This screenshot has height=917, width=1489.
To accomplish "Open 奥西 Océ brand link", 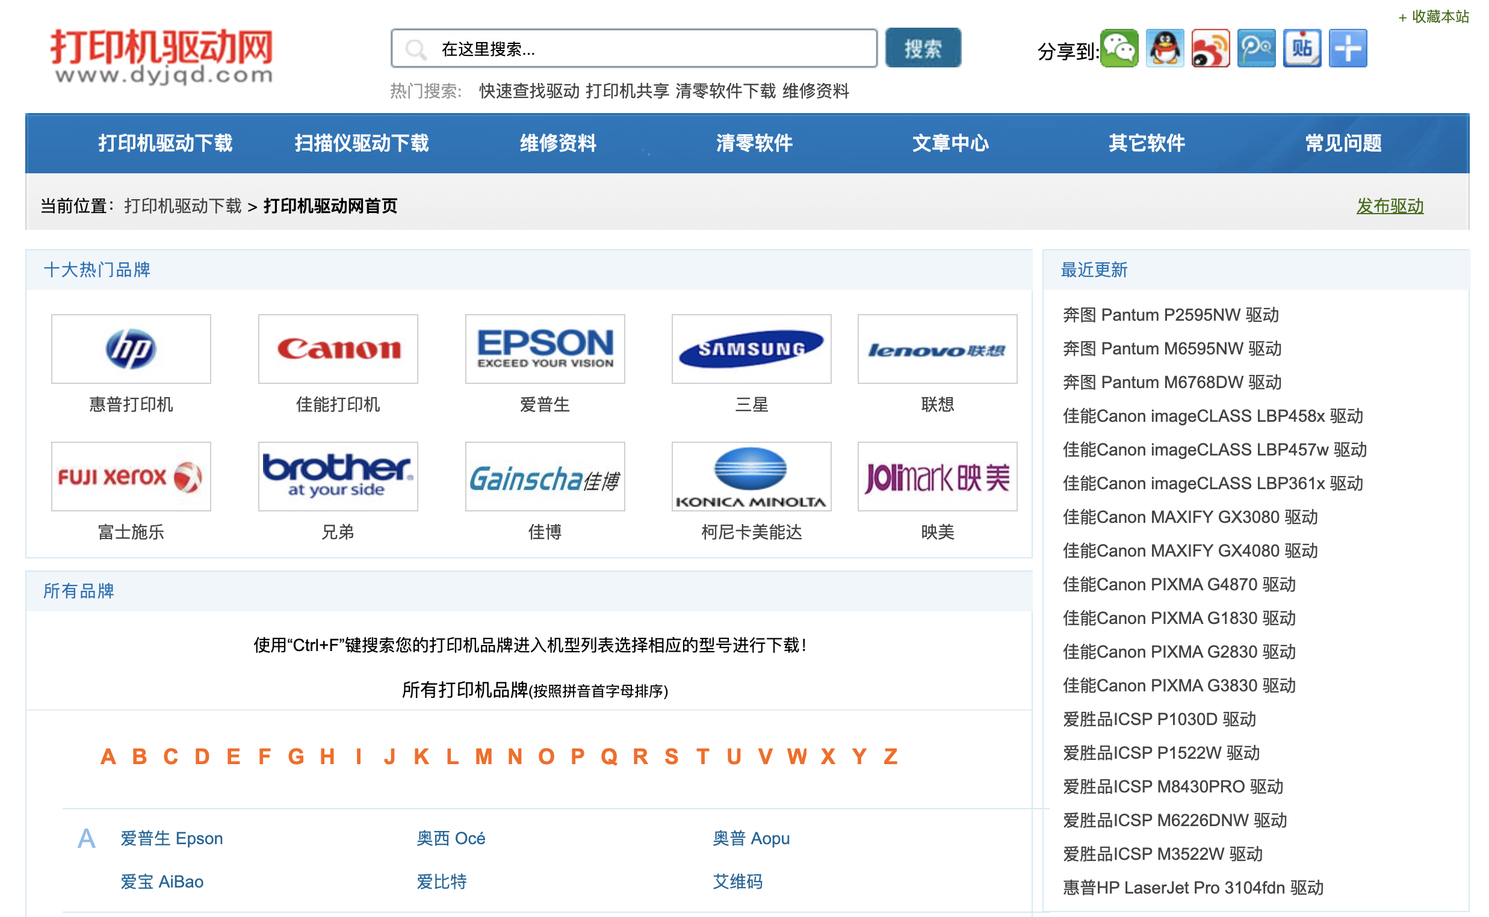I will (451, 839).
